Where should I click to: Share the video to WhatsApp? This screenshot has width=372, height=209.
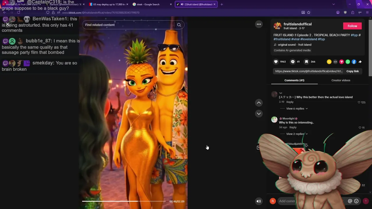pyautogui.click(x=348, y=62)
